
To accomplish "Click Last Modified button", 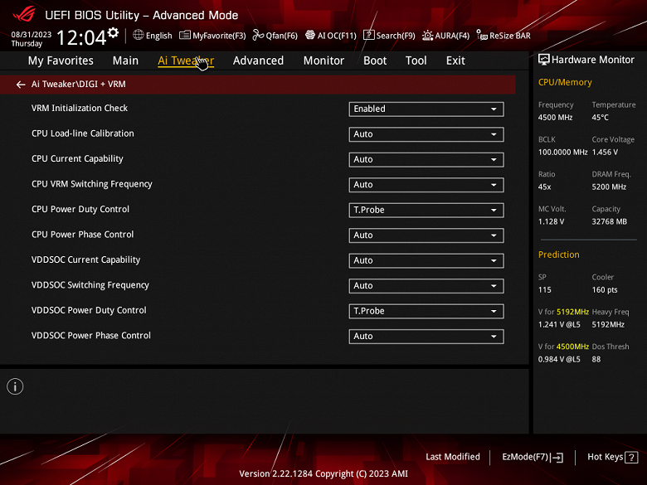I will click(x=453, y=457).
